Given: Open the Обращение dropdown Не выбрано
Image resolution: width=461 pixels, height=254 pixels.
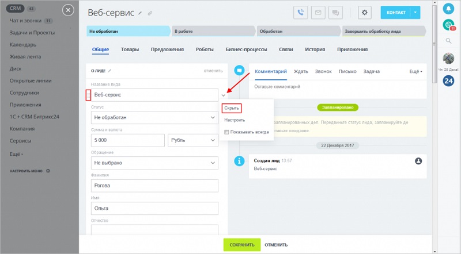Looking at the screenshot, I should (x=154, y=163).
